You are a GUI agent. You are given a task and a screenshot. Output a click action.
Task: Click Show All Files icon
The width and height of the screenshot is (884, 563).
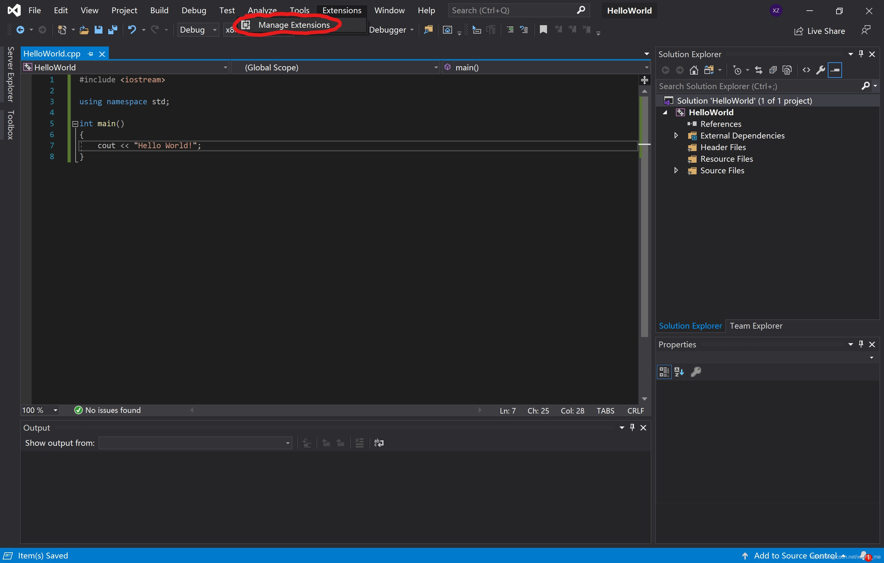[787, 70]
